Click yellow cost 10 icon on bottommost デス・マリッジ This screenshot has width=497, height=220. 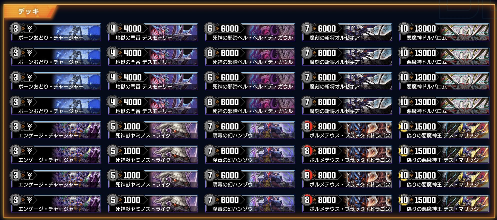pyautogui.click(x=404, y=200)
